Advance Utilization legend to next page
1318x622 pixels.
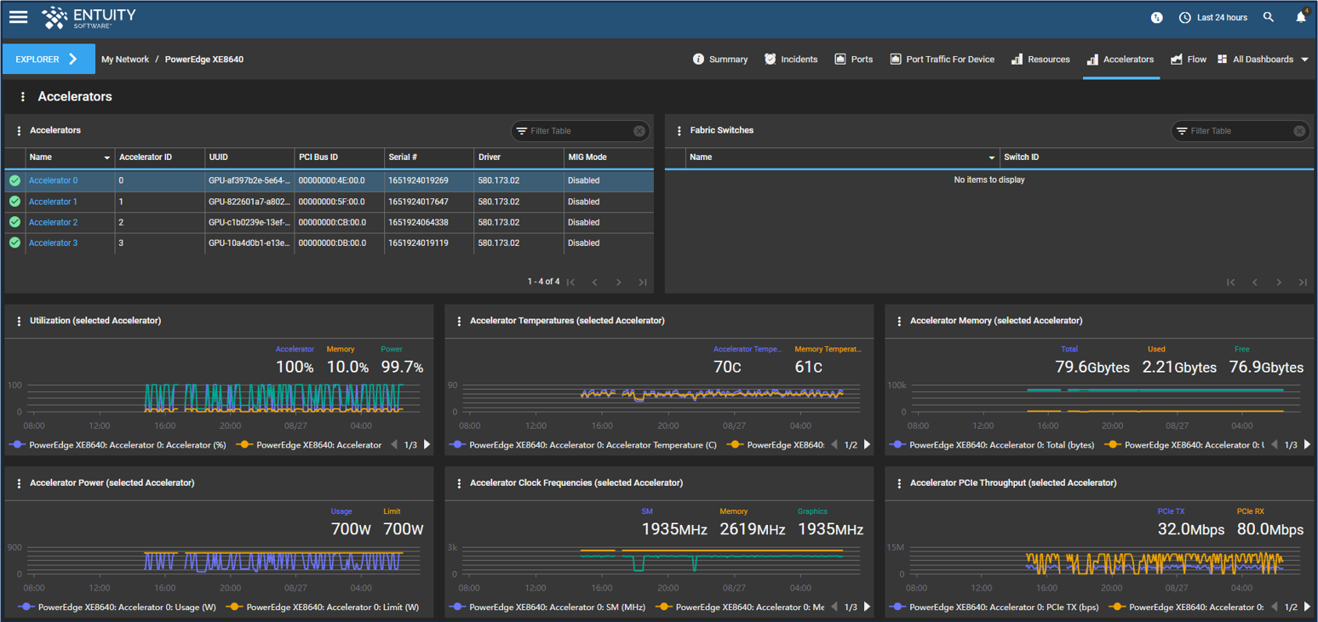[427, 445]
